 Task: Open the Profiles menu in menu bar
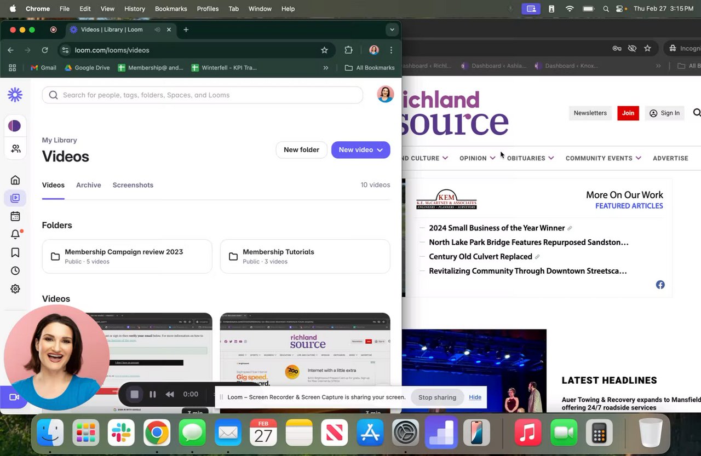[208, 9]
